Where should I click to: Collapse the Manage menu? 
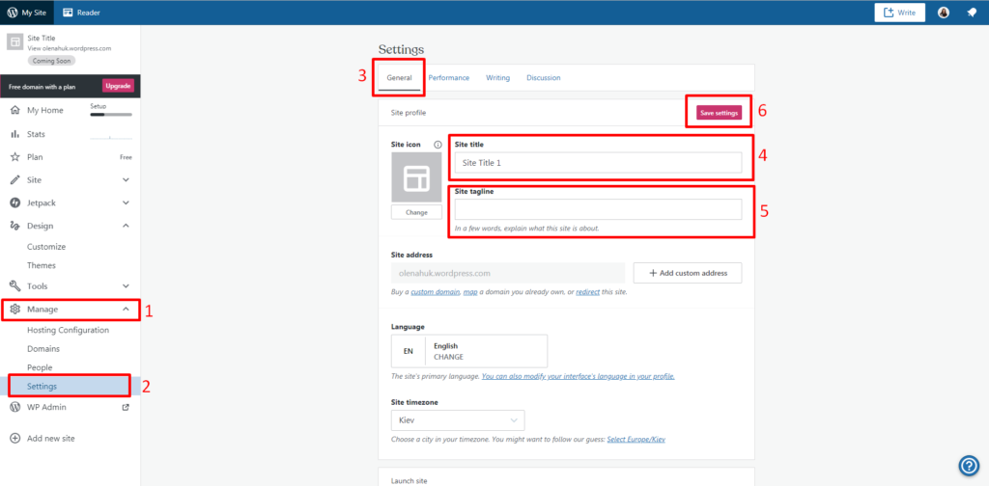coord(70,310)
